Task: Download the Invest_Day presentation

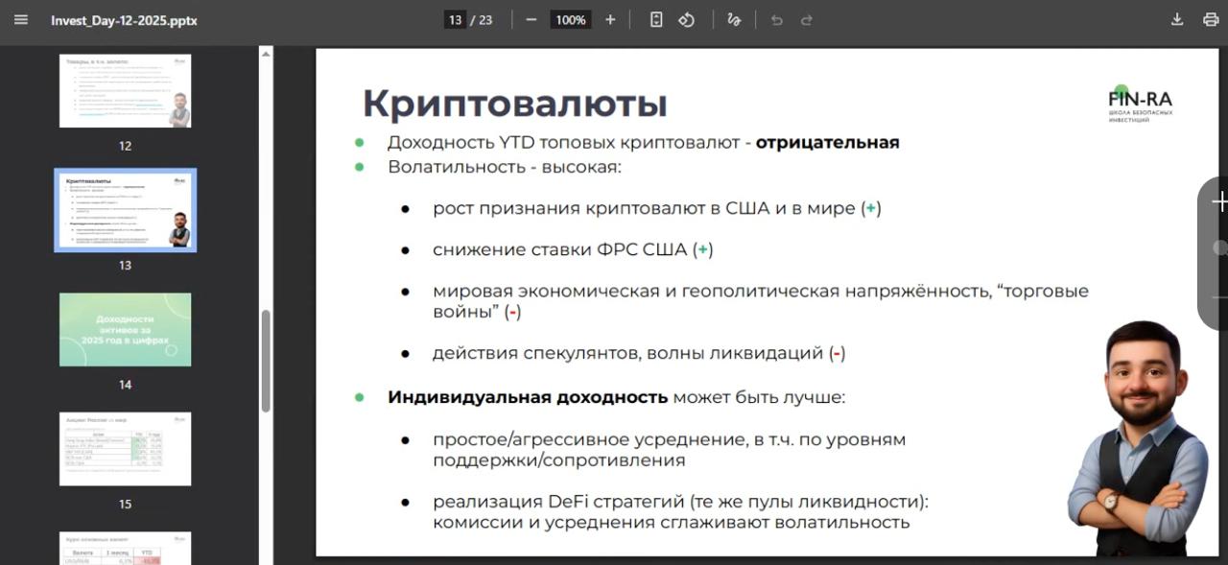Action: 1176,19
